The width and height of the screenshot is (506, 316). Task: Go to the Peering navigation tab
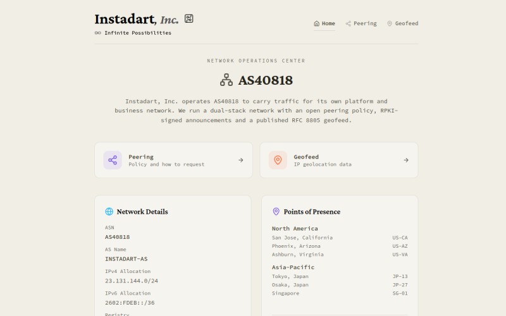[361, 23]
